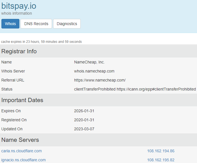Click the Expires On label

click(11, 111)
